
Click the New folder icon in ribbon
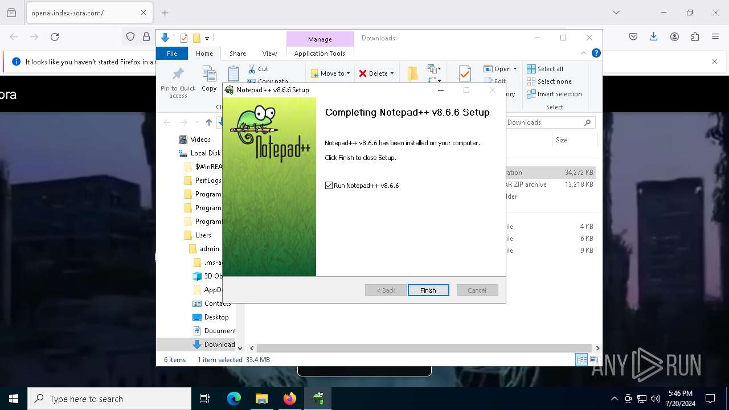413,73
